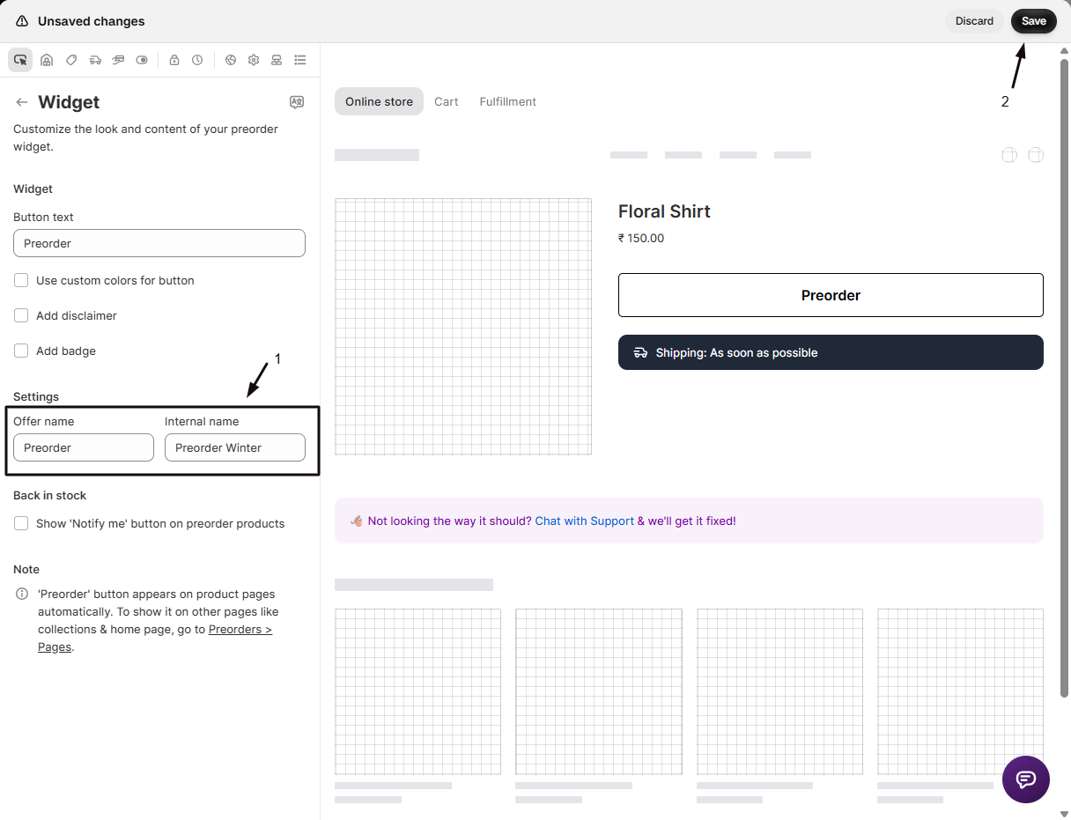Open the gear settings icon in the toolbar
This screenshot has width=1071, height=820.
click(254, 60)
